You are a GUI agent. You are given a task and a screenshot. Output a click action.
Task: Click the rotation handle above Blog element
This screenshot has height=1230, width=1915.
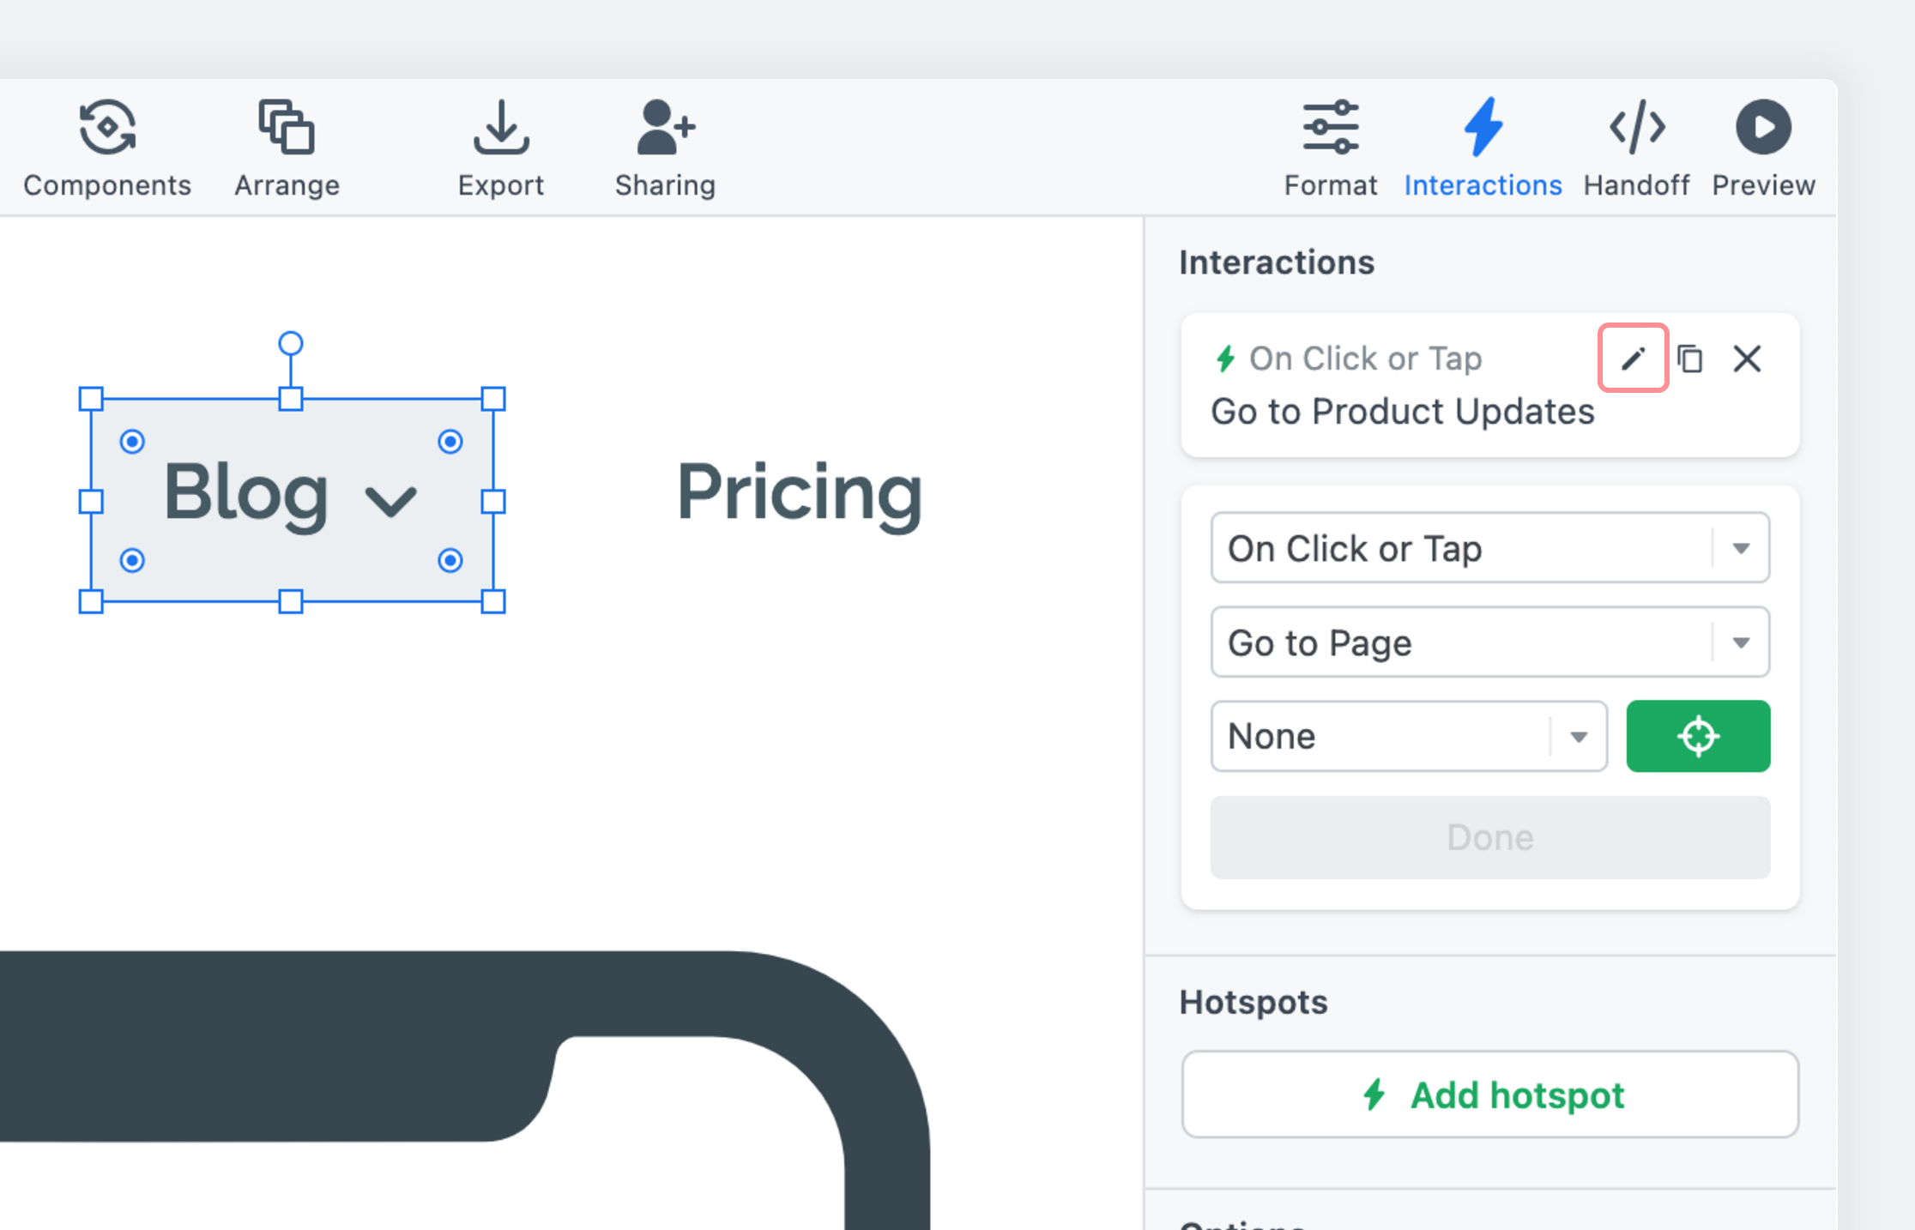point(291,344)
